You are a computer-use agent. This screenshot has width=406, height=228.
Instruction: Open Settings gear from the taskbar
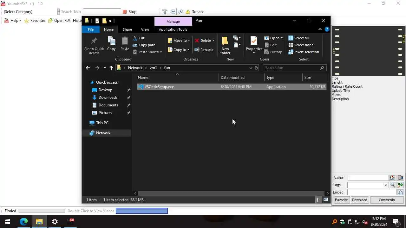tap(55, 222)
